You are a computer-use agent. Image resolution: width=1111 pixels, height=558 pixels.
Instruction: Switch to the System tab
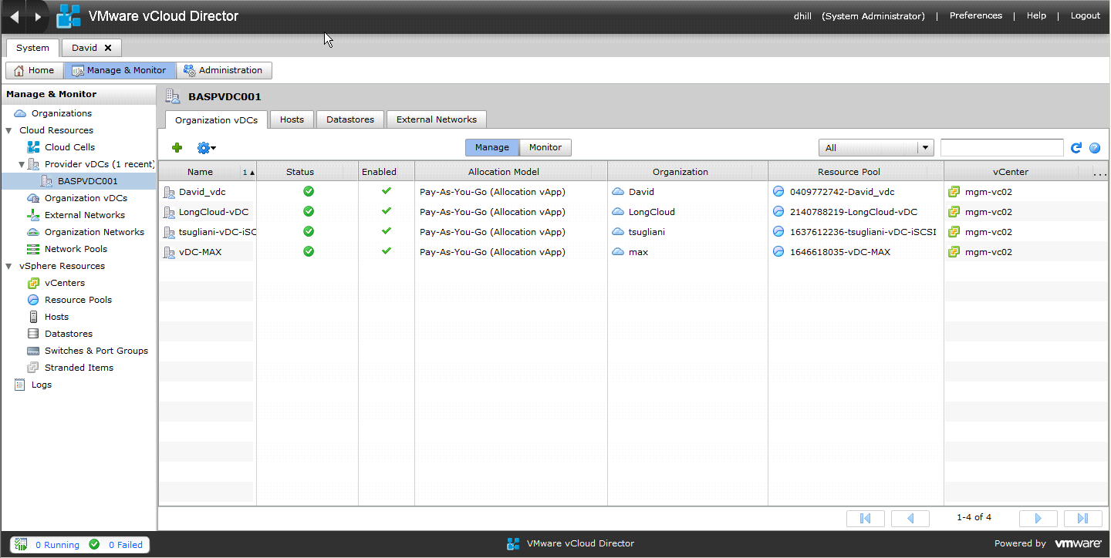click(32, 48)
